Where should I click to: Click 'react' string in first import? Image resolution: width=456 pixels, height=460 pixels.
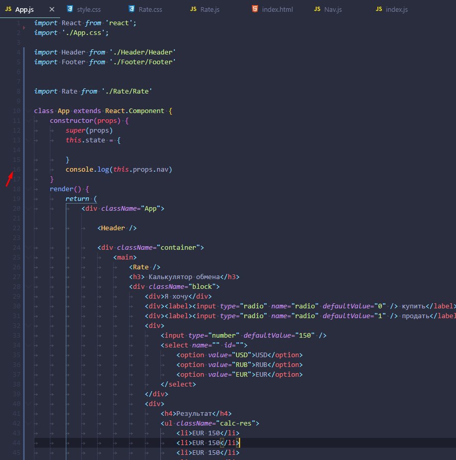tap(119, 23)
